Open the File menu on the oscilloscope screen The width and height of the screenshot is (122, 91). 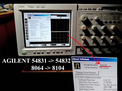point(25,13)
